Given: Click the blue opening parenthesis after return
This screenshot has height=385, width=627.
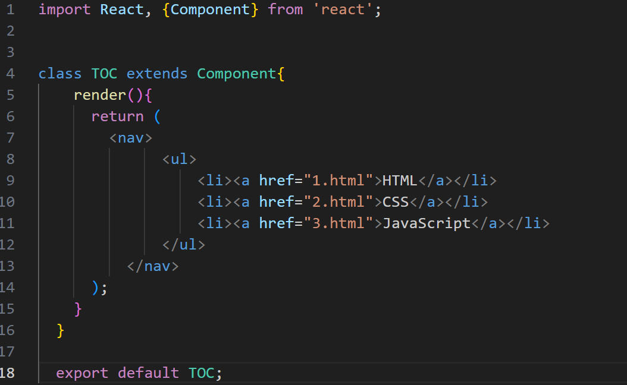Looking at the screenshot, I should [x=157, y=116].
